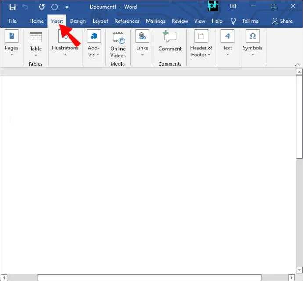The width and height of the screenshot is (303, 281).
Task: Click the horizontal scrollbar left arrow
Action: 4,278
